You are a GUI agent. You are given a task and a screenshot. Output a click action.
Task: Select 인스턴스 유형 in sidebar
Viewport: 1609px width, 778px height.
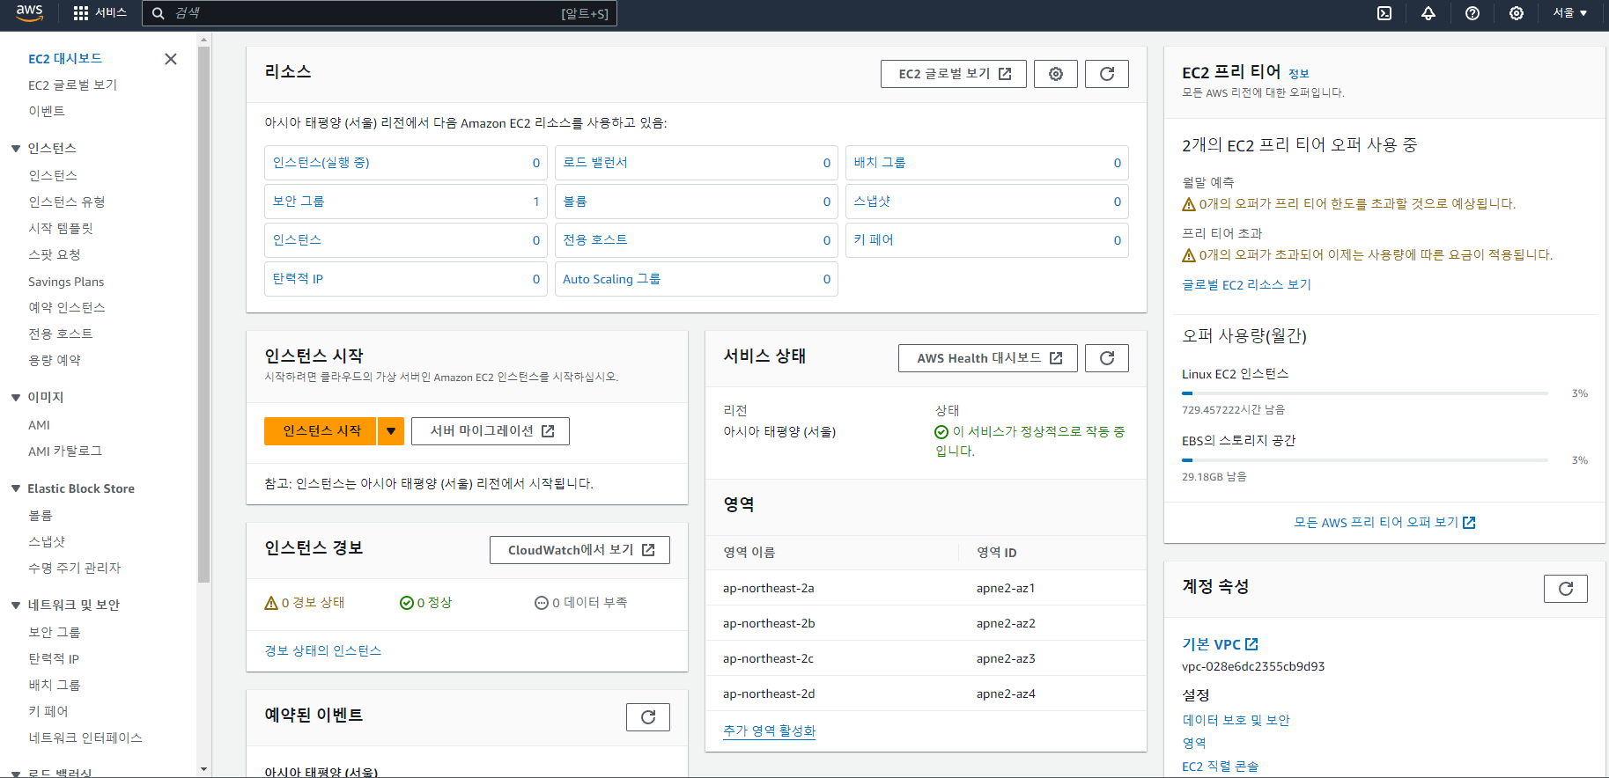pos(67,202)
